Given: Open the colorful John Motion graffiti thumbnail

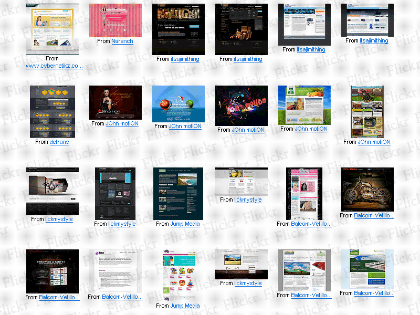Looking at the screenshot, I should [241, 106].
